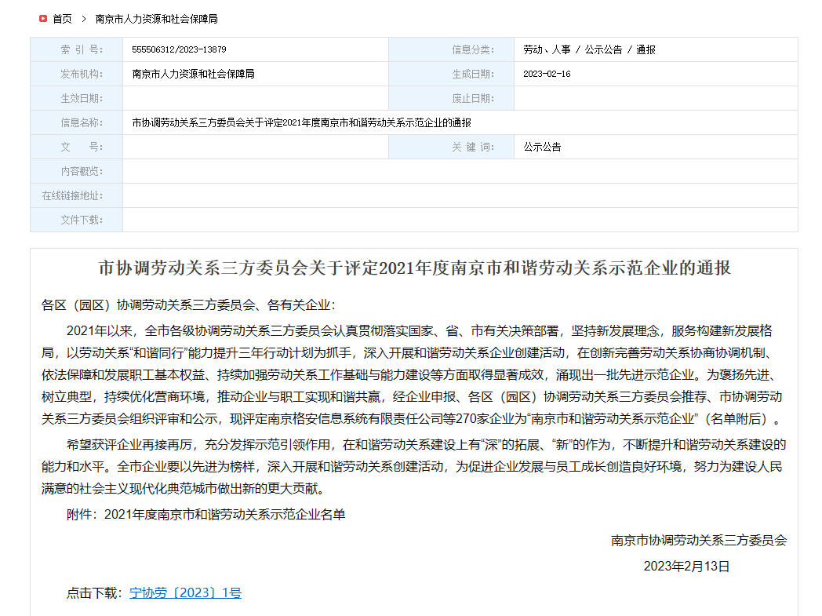Click the breadcrumb separator arrow
The image size is (822, 616).
83,19
